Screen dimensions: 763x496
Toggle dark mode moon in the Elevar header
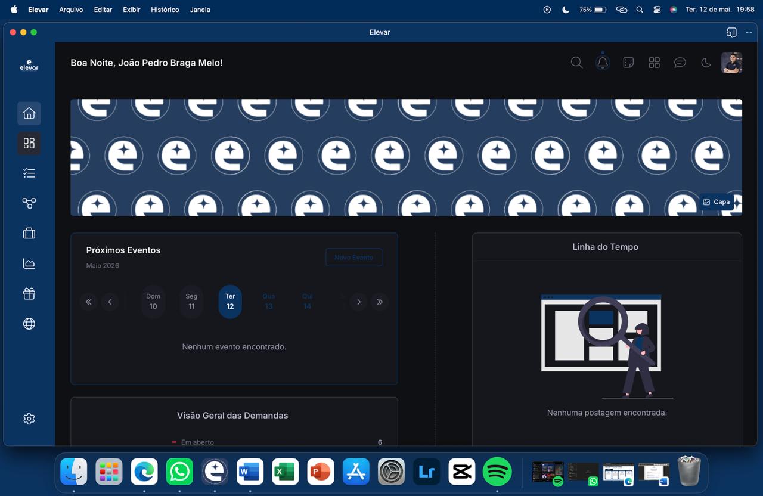point(706,63)
